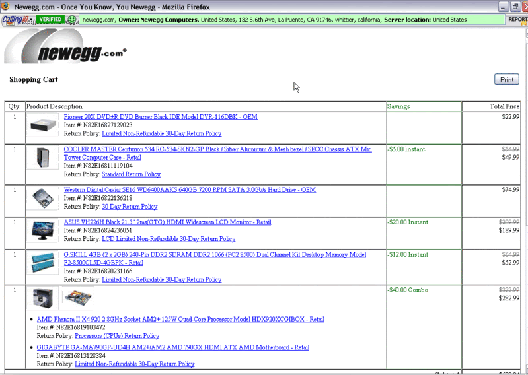Click the green smiley face verification icon
This screenshot has height=375, width=528.
(72, 20)
